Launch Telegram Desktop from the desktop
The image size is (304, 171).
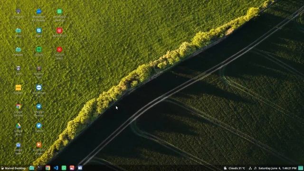pos(39,106)
